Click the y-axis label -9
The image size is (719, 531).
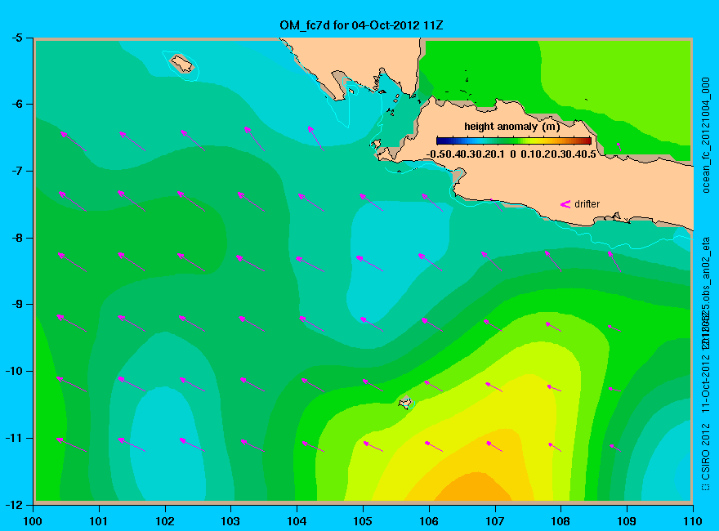[17, 305]
